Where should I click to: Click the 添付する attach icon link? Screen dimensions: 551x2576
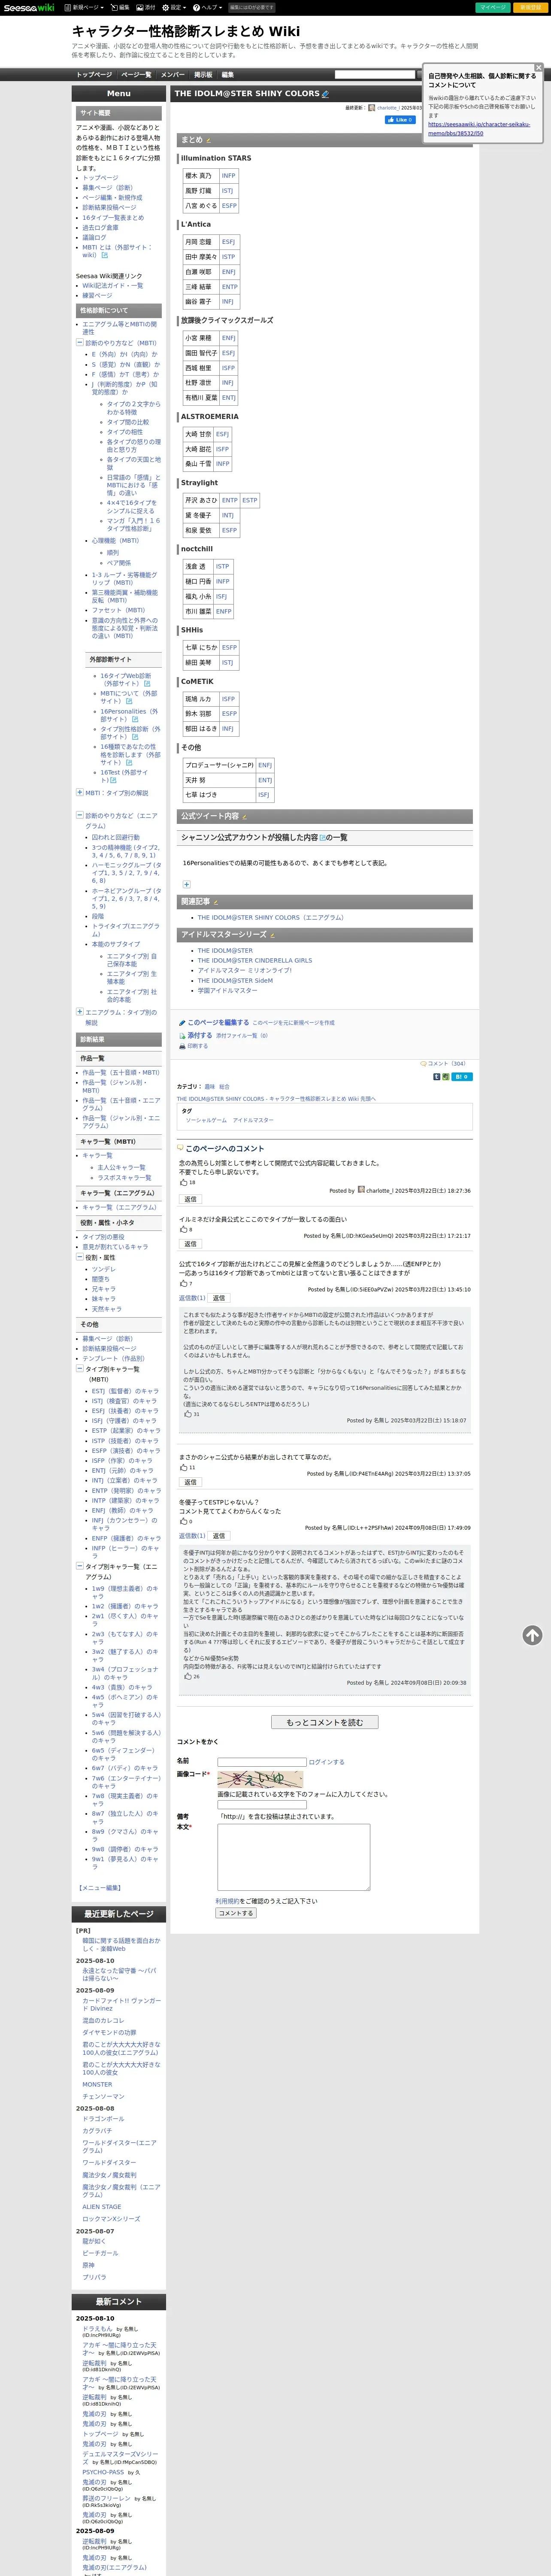point(199,1035)
